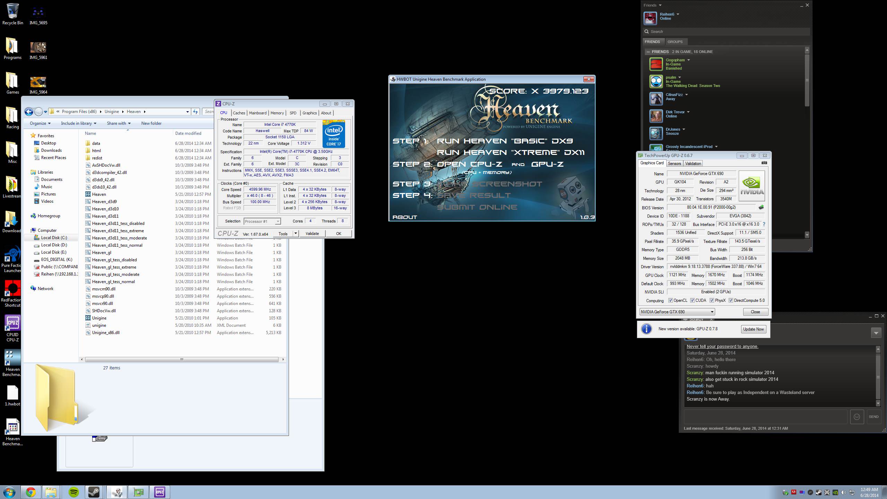Click Reihen6 profile avatar in Friends window
Viewport: 887px width, 499px height.
(650, 18)
